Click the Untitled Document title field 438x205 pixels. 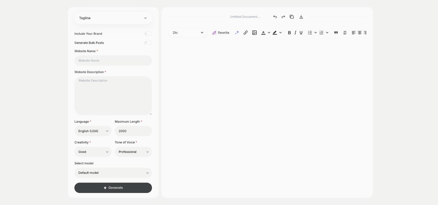click(245, 17)
